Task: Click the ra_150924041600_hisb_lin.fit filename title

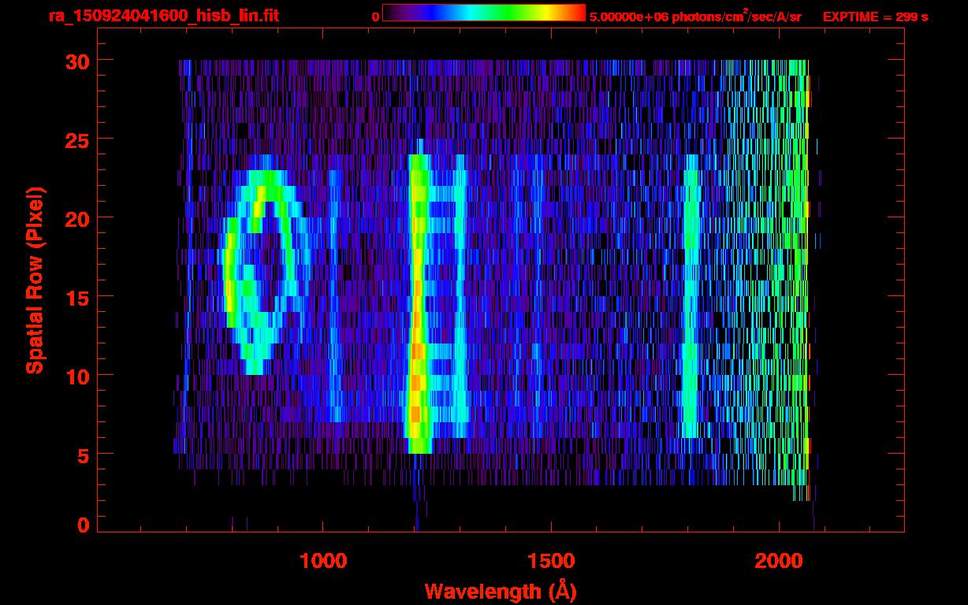Action: [x=163, y=16]
